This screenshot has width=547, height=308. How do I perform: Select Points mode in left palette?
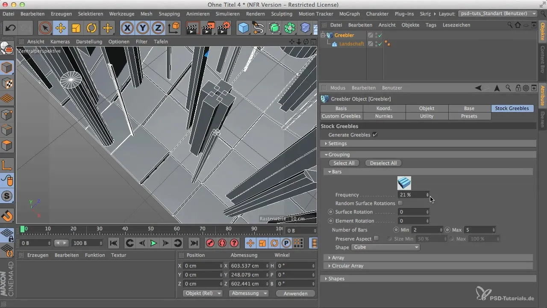pos(7,114)
